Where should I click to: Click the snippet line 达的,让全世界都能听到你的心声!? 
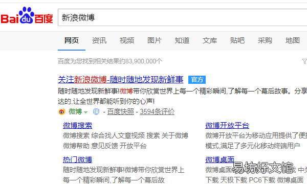click(x=106, y=101)
